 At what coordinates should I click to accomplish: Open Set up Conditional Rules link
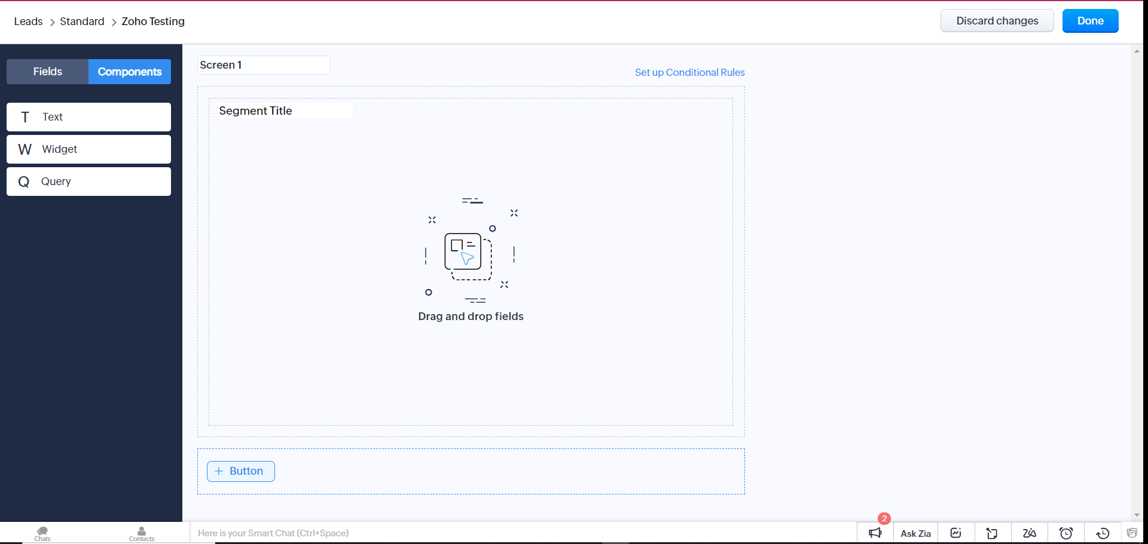point(689,72)
